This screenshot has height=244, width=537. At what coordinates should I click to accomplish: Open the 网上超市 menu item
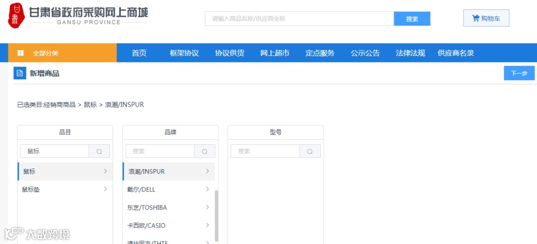point(274,53)
